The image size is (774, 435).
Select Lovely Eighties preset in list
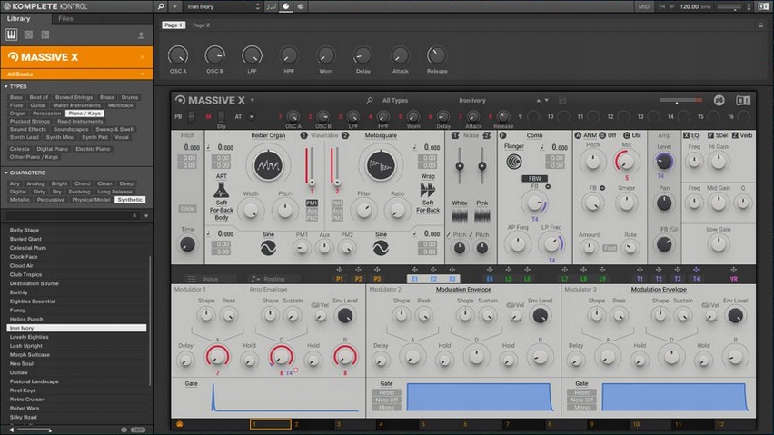pyautogui.click(x=29, y=337)
